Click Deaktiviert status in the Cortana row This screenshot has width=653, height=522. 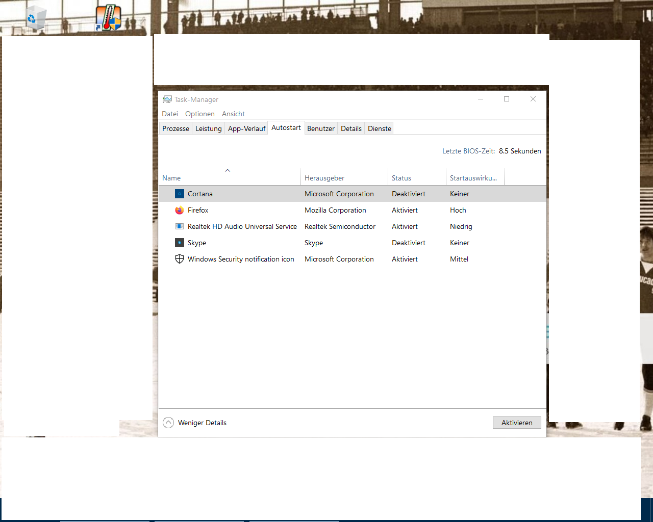pyautogui.click(x=409, y=194)
